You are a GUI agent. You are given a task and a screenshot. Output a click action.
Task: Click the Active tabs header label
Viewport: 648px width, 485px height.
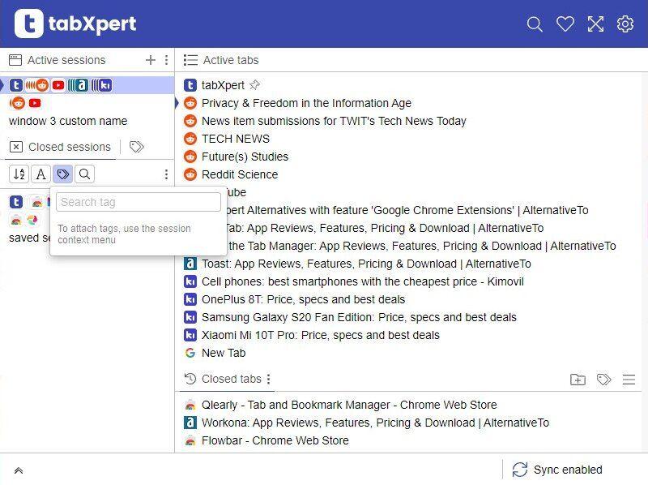tap(231, 60)
